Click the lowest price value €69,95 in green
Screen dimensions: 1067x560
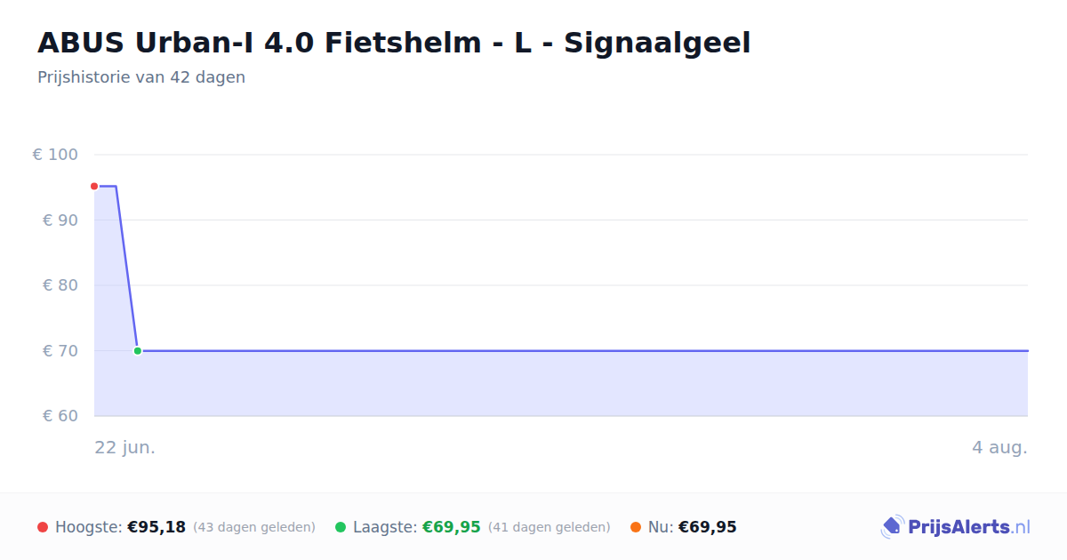point(452,527)
